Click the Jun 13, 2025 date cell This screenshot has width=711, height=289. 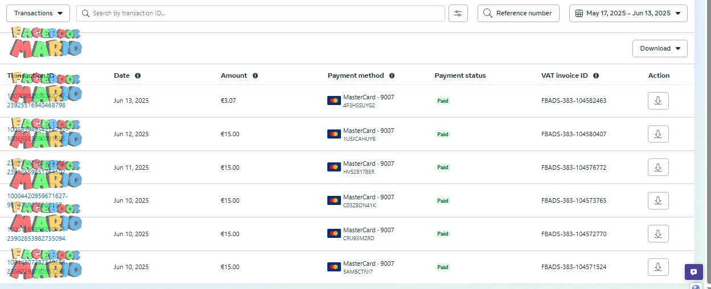pos(131,101)
